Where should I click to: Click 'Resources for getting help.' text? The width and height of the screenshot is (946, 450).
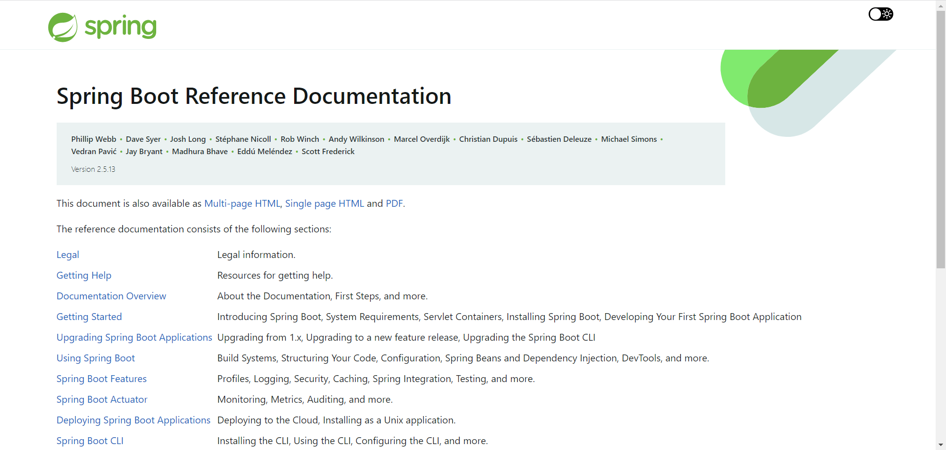275,275
